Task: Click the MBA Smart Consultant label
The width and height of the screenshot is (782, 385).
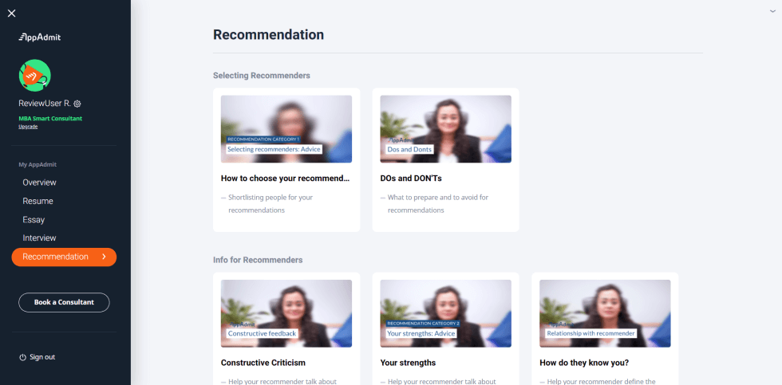Action: tap(50, 119)
